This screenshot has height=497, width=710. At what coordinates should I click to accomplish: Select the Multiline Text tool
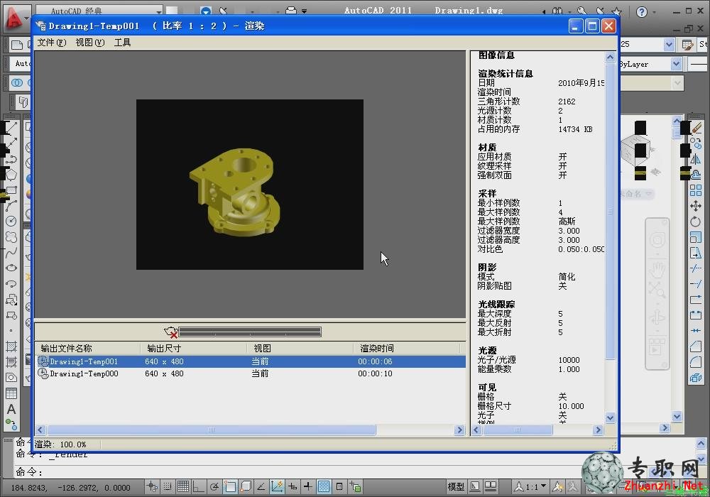coord(11,409)
